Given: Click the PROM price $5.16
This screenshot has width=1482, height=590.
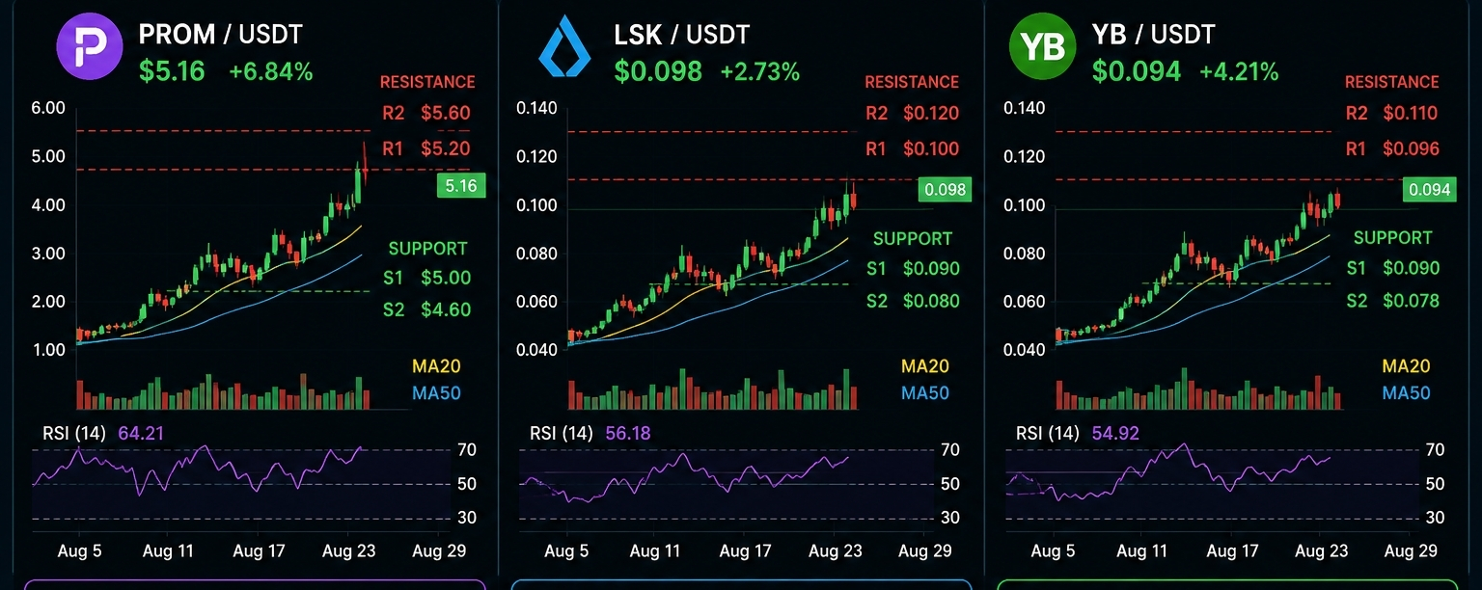Looking at the screenshot, I should pos(172,71).
